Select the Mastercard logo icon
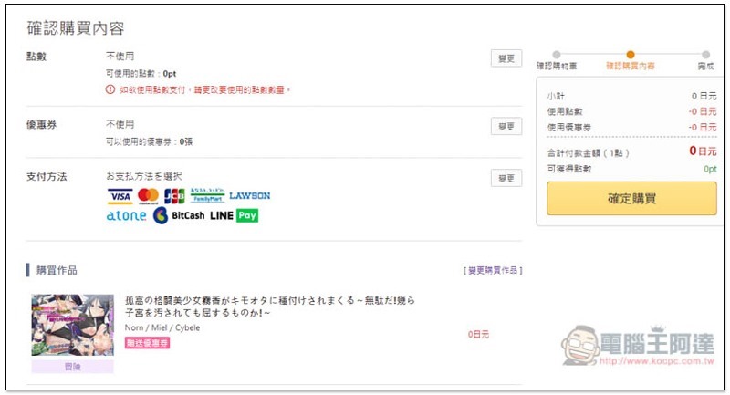 tap(148, 196)
